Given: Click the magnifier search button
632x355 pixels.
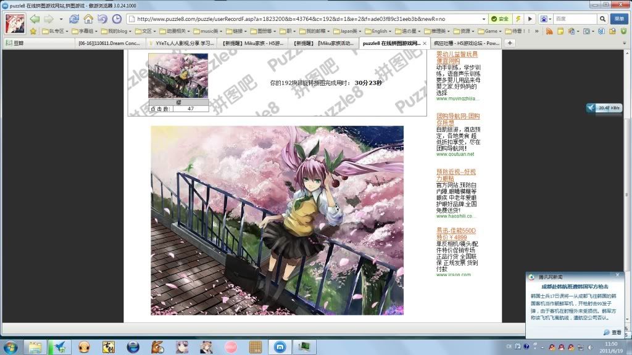Looking at the screenshot, I should point(602,19).
